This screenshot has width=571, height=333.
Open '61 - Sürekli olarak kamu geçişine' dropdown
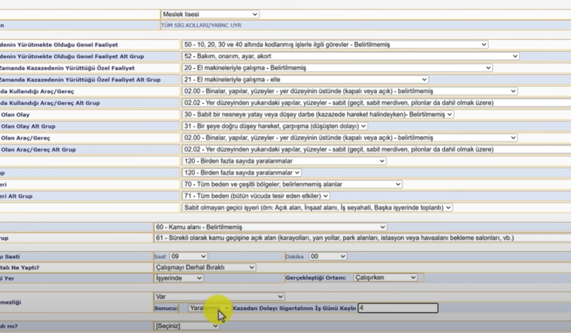pyautogui.click(x=363, y=238)
